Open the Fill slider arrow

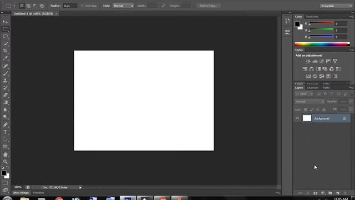tap(351, 109)
